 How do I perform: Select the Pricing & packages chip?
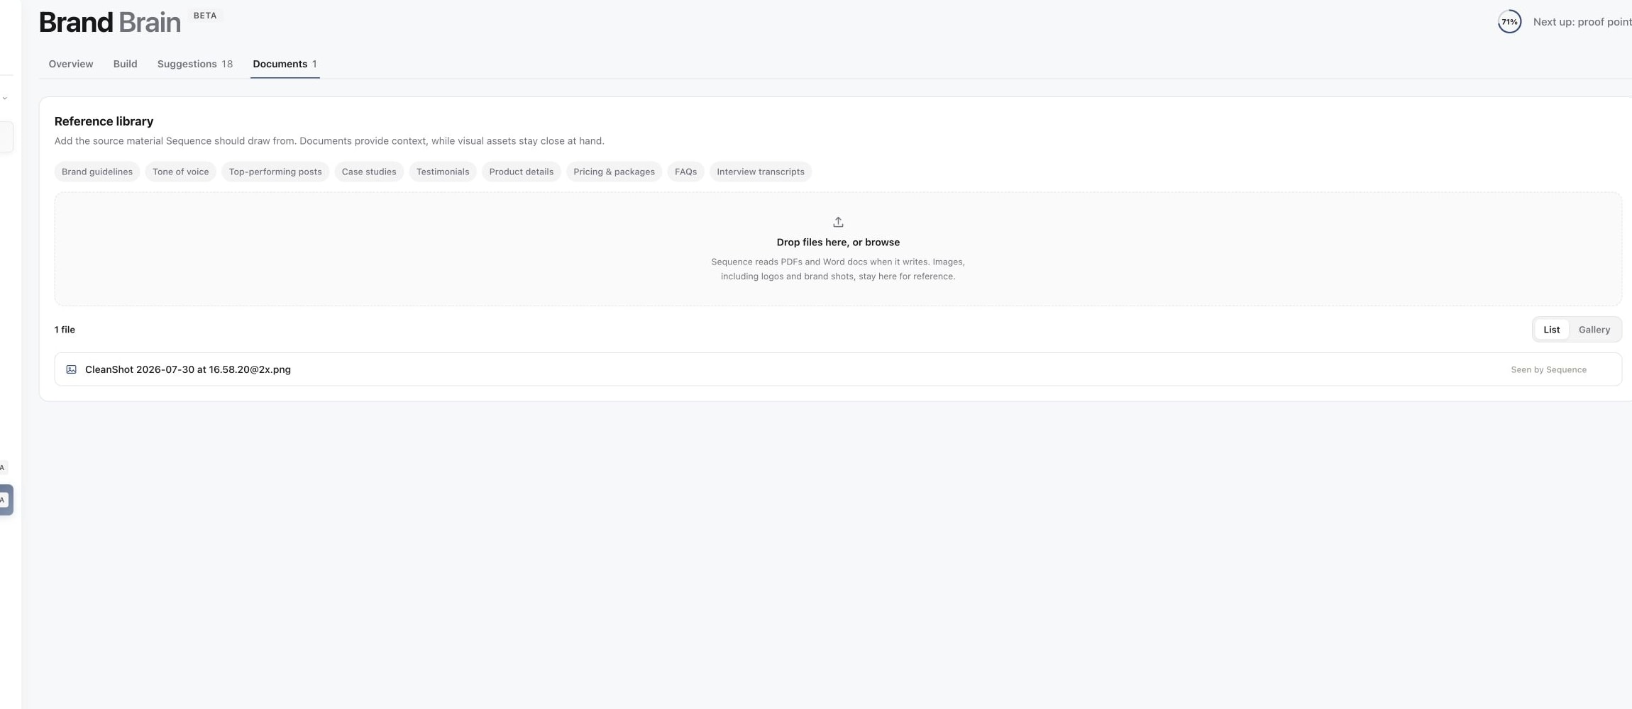[x=614, y=172]
